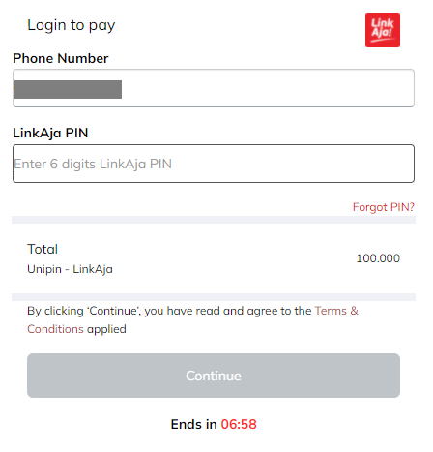This screenshot has height=452, width=433.
Task: Click the word 'applied' after Conditions
Action: pos(106,329)
